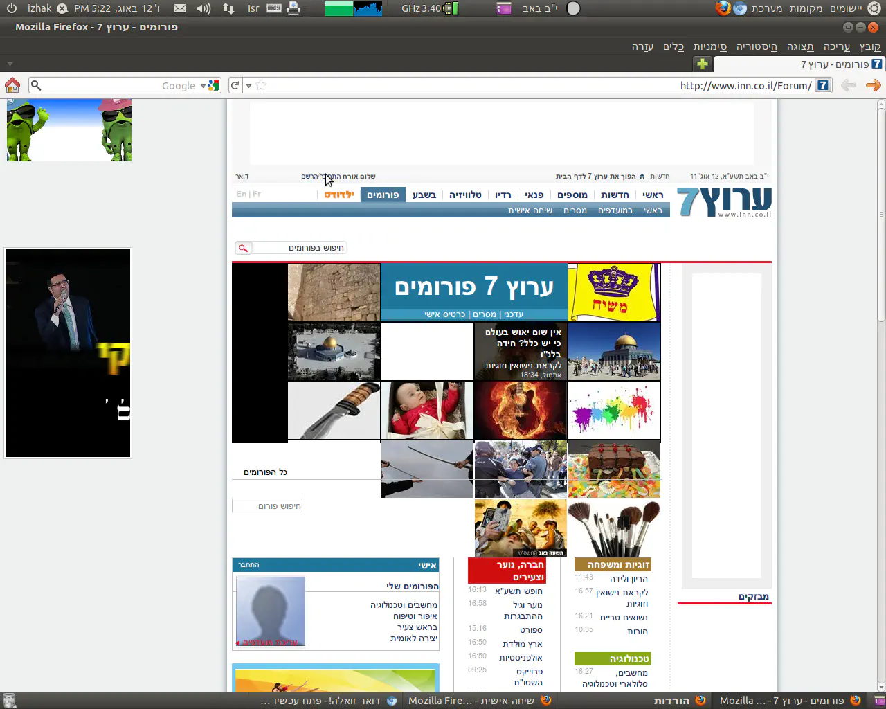886x709 pixels.
Task: Toggle the bookmark star in the address bar
Action: (261, 85)
